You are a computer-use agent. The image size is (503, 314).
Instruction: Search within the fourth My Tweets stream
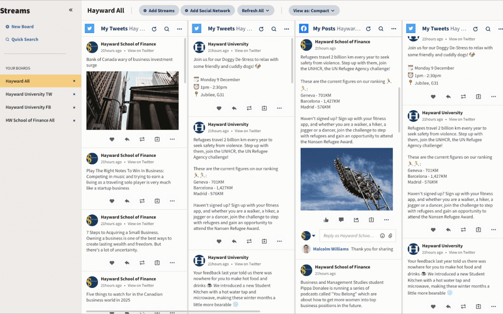488,29
